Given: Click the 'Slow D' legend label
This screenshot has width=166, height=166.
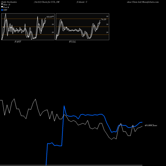Looking at the screenshot, I should [7, 5].
